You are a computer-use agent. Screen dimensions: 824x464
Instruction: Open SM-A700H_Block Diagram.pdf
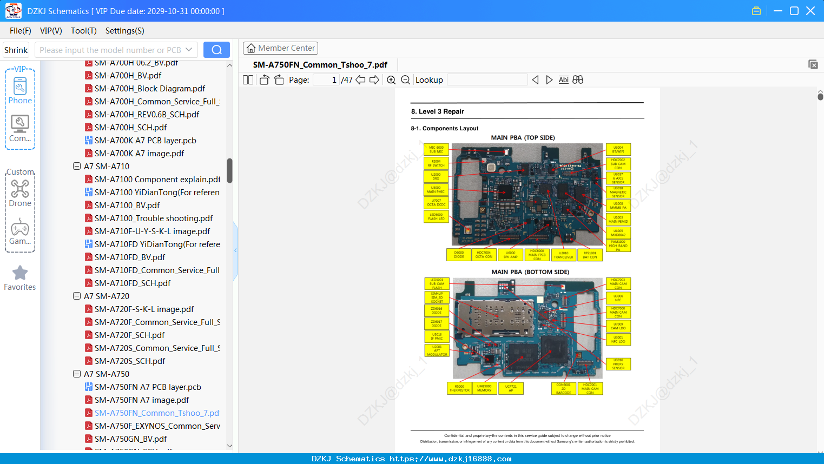click(x=150, y=88)
